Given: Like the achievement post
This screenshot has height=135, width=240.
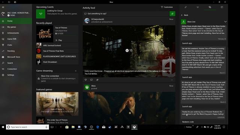Looking at the screenshot, I should [x=86, y=80].
